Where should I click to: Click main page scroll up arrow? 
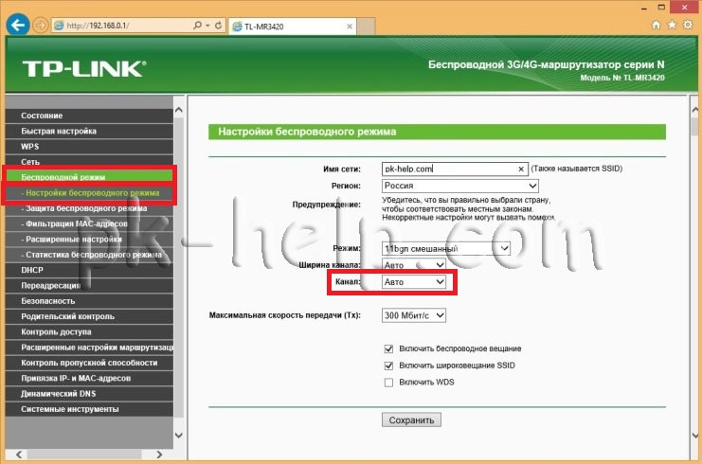tap(694, 110)
